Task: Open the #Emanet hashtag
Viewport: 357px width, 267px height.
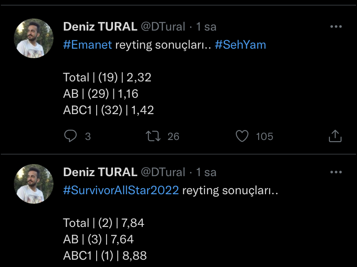Action: click(88, 45)
